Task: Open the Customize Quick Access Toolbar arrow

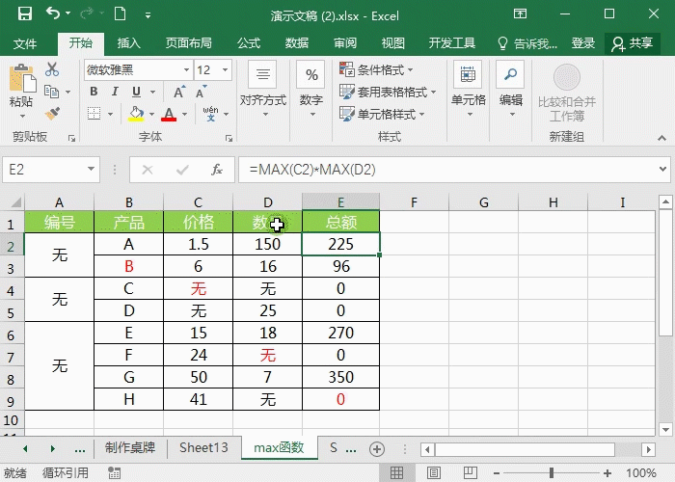Action: coord(148,15)
